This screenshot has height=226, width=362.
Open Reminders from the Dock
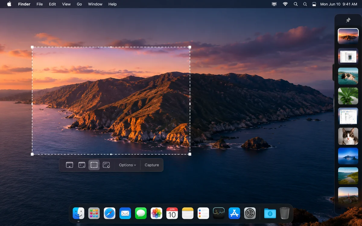tap(203, 213)
